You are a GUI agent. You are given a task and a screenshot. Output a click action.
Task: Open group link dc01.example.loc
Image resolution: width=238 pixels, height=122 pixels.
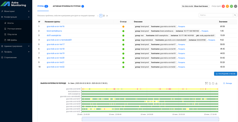[x=54, y=35]
